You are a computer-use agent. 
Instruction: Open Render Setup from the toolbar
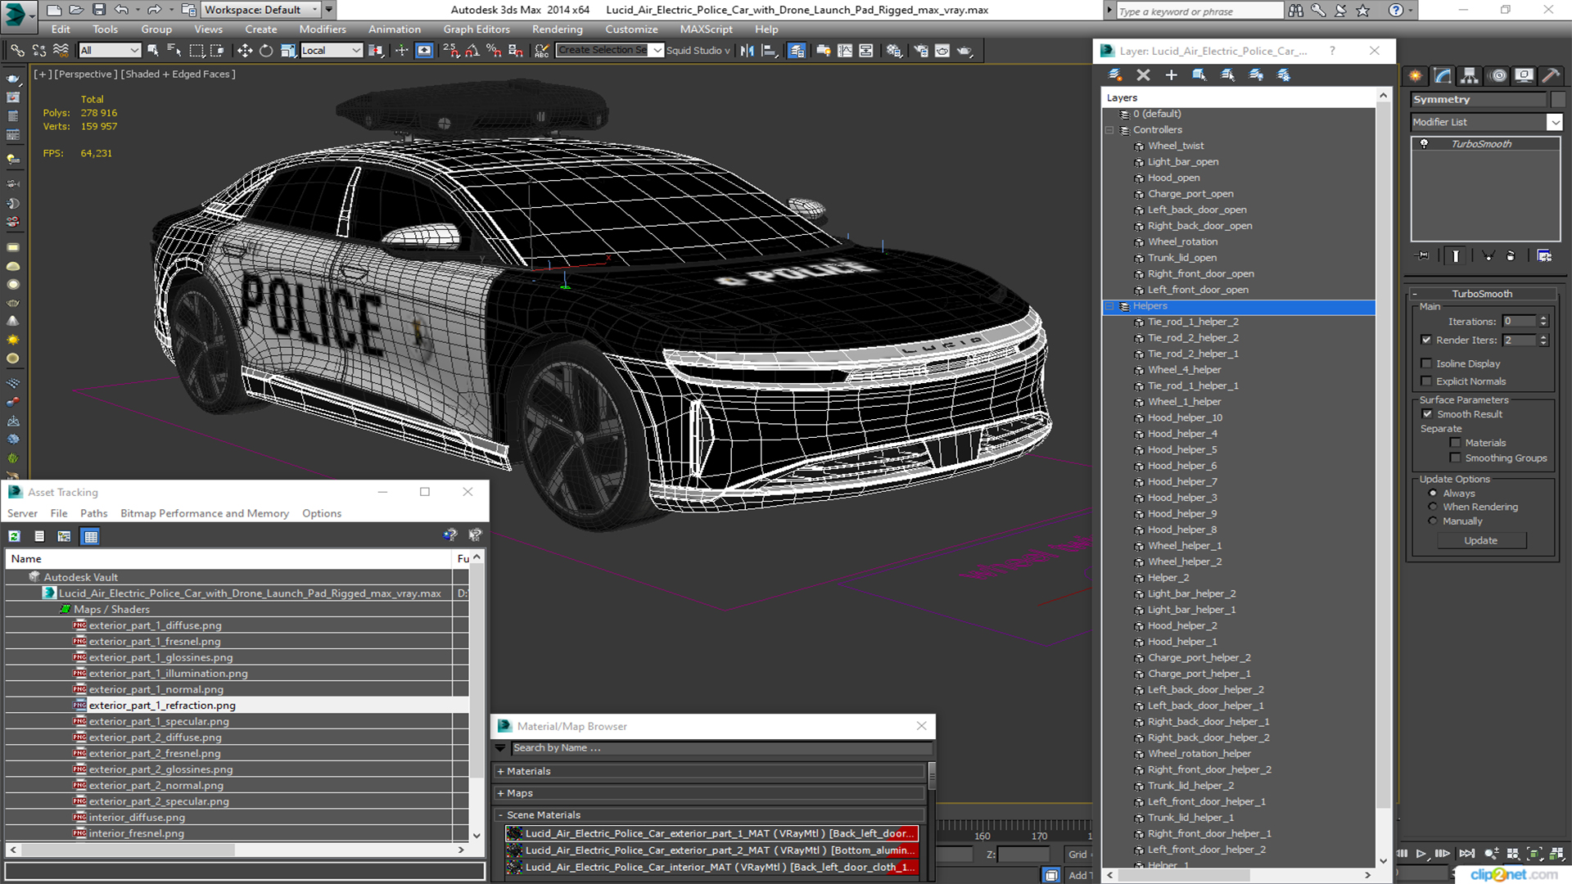click(921, 51)
